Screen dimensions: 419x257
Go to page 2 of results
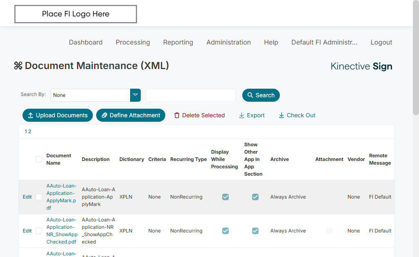[x=30, y=132]
